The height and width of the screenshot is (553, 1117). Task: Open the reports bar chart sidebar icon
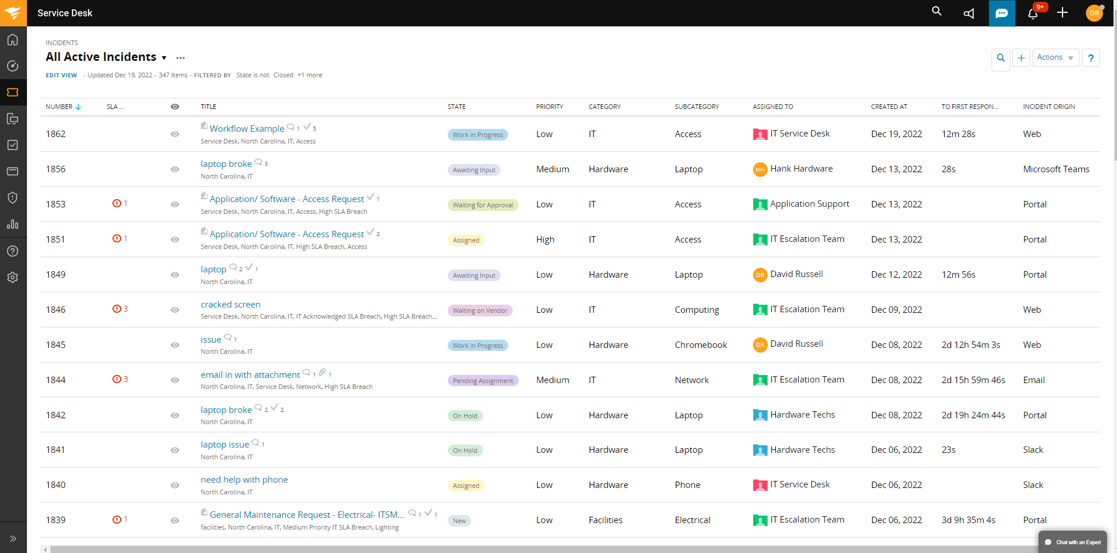tap(13, 224)
